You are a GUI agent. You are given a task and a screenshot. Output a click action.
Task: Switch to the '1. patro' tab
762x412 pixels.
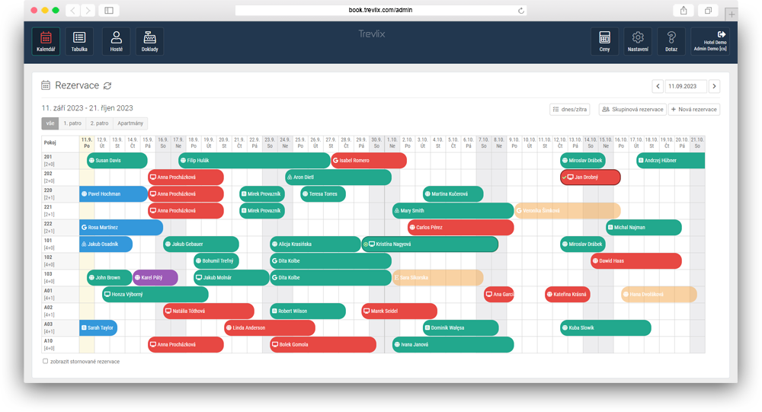(x=73, y=123)
